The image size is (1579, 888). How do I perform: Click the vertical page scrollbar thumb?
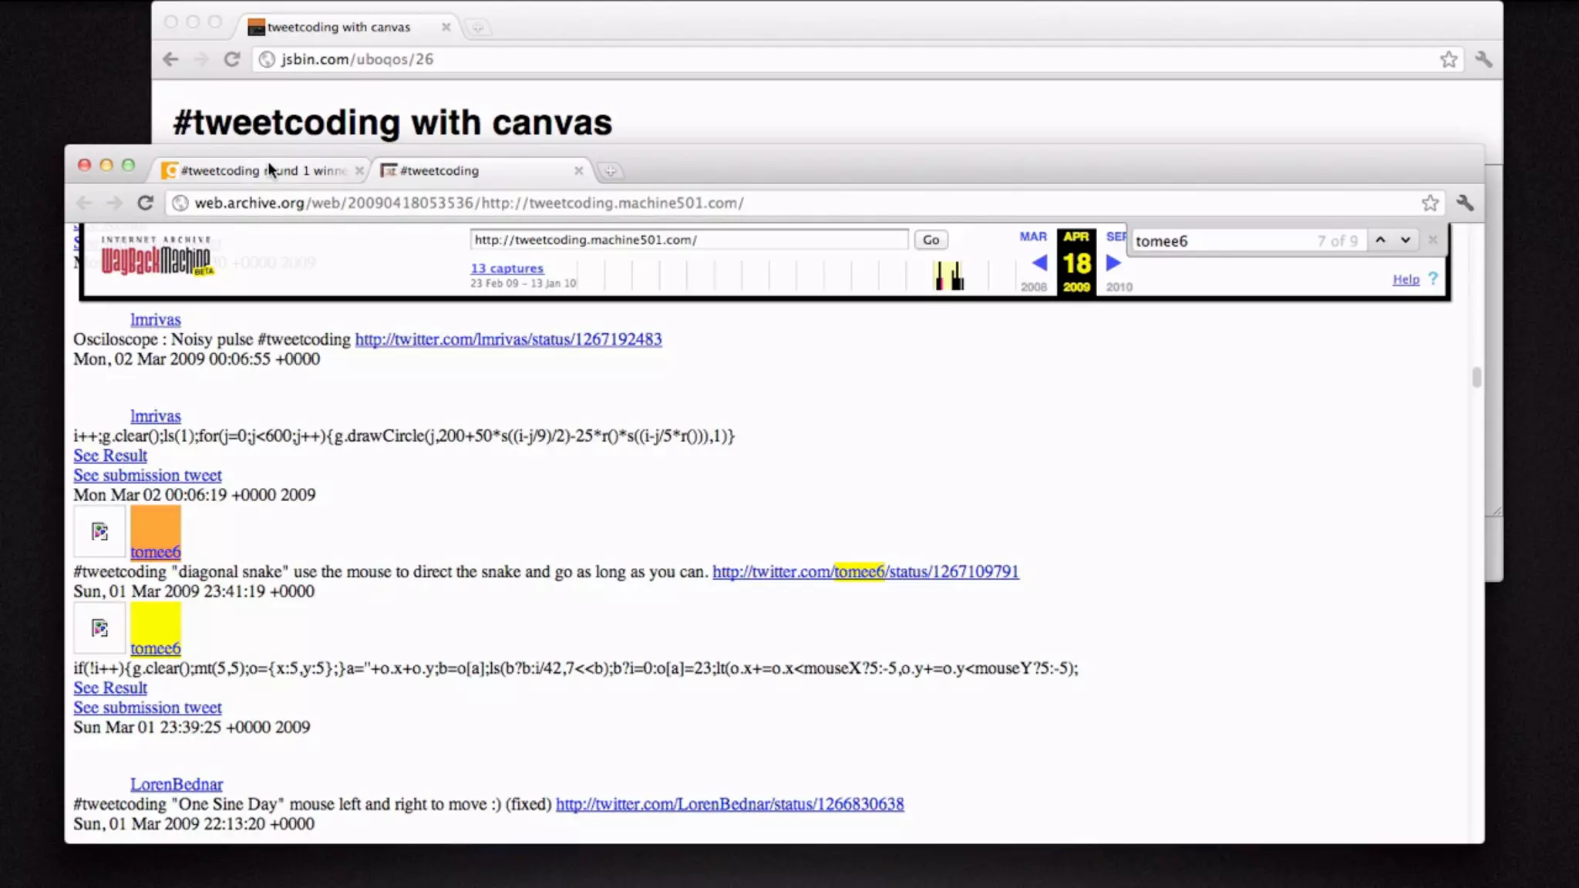coord(1476,377)
